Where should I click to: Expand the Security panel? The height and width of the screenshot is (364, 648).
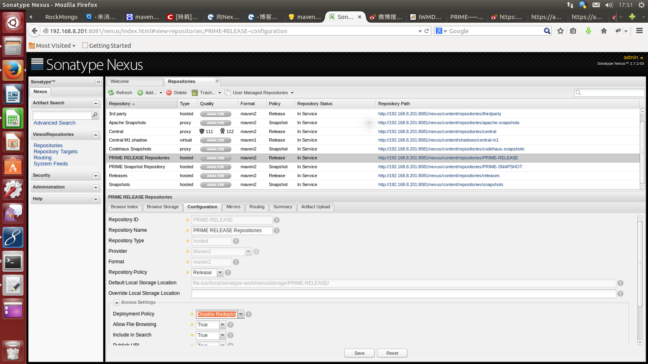click(96, 176)
